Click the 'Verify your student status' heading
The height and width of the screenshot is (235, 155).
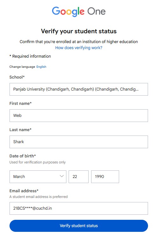pyautogui.click(x=79, y=31)
